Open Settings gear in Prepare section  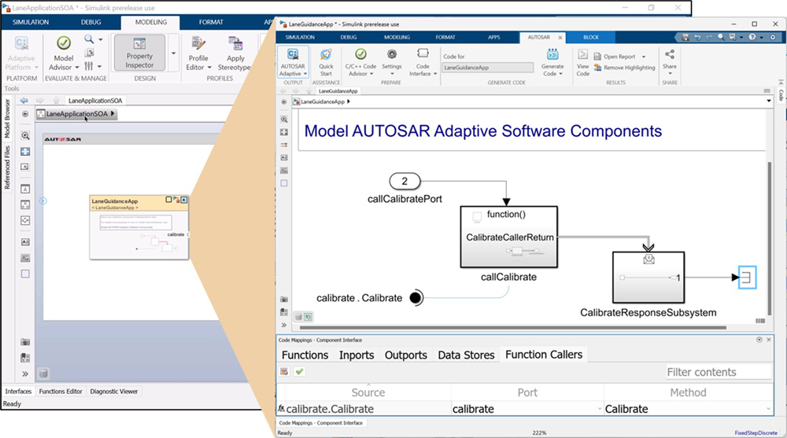391,62
